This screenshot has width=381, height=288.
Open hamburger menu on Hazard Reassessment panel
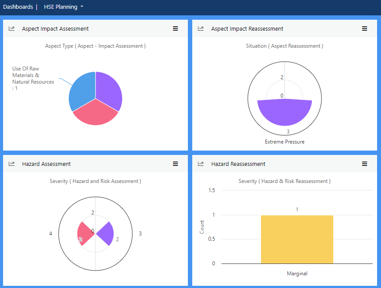click(364, 164)
